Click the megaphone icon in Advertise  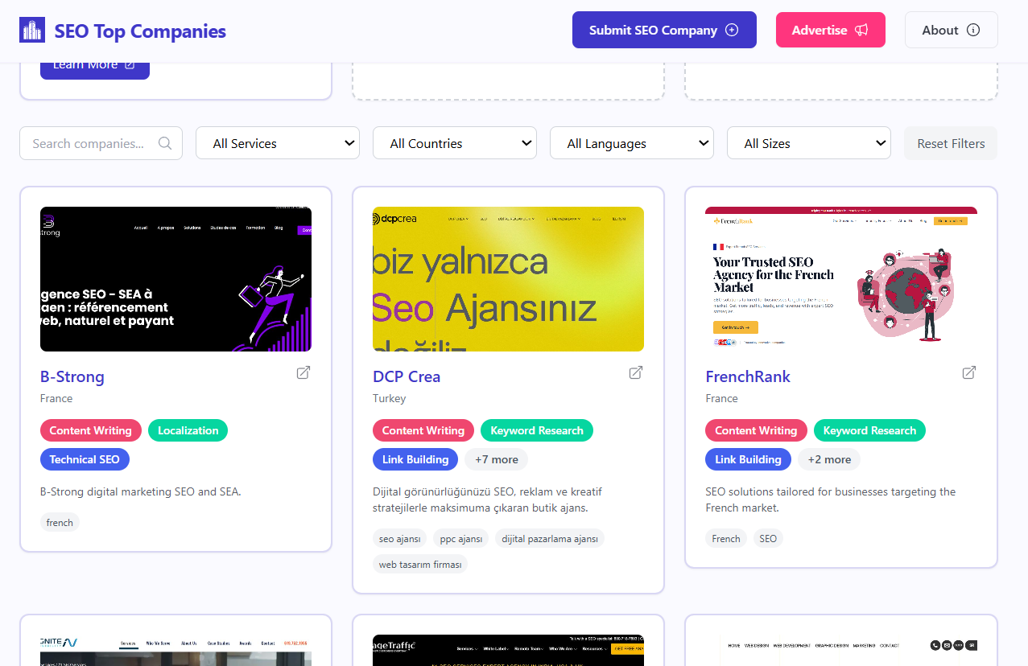pos(861,30)
